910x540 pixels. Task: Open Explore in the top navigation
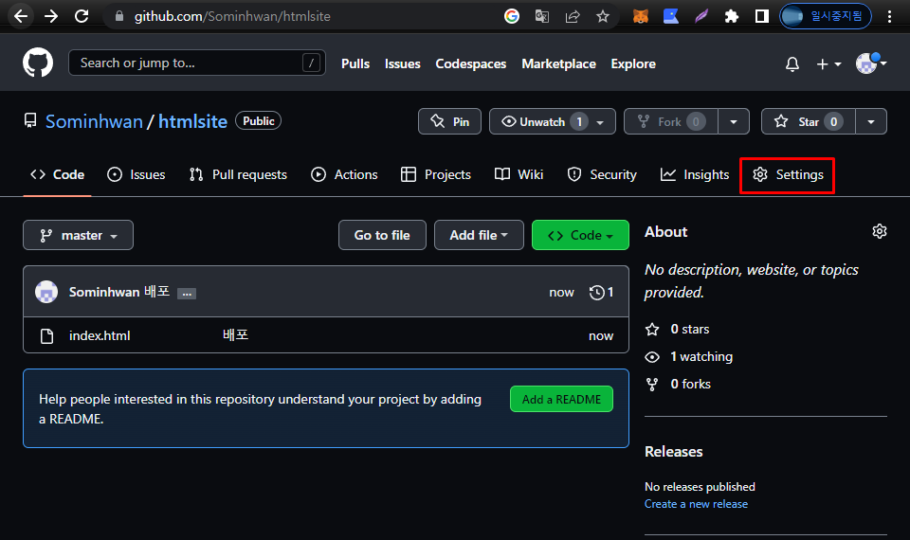[x=633, y=63]
